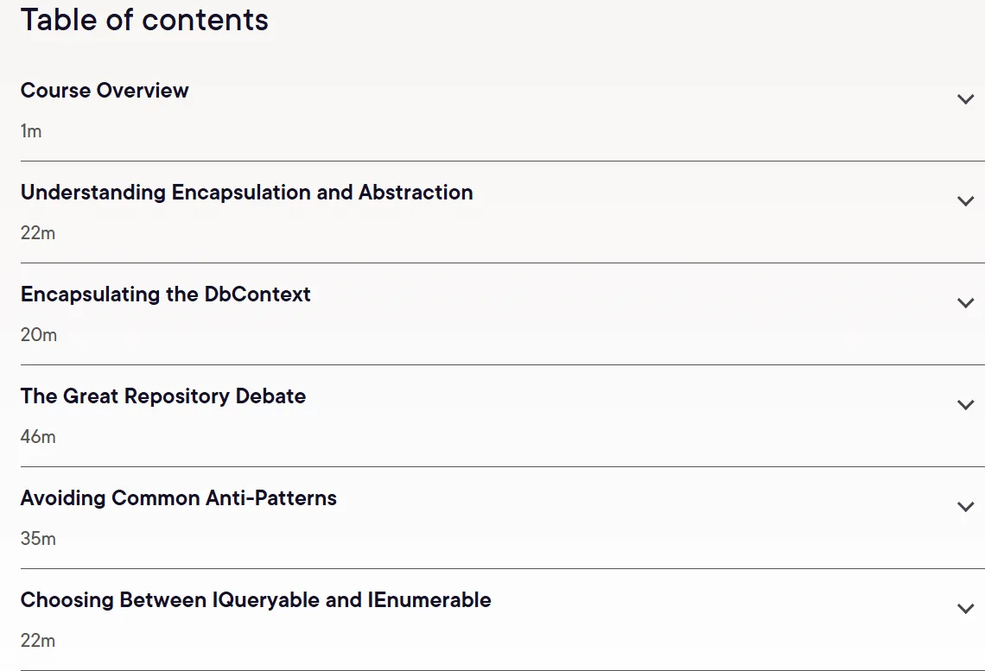Select The Great Repository Debate title
Image resolution: width=985 pixels, height=671 pixels.
click(162, 396)
